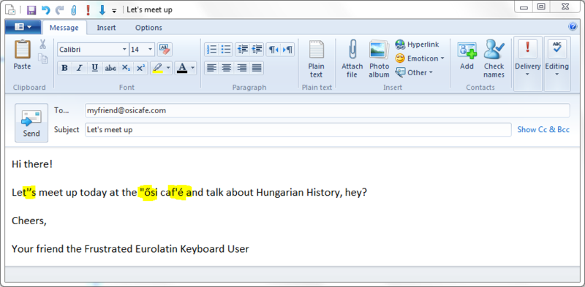The image size is (585, 287).
Task: Switch to the Insert tab
Action: click(x=106, y=28)
